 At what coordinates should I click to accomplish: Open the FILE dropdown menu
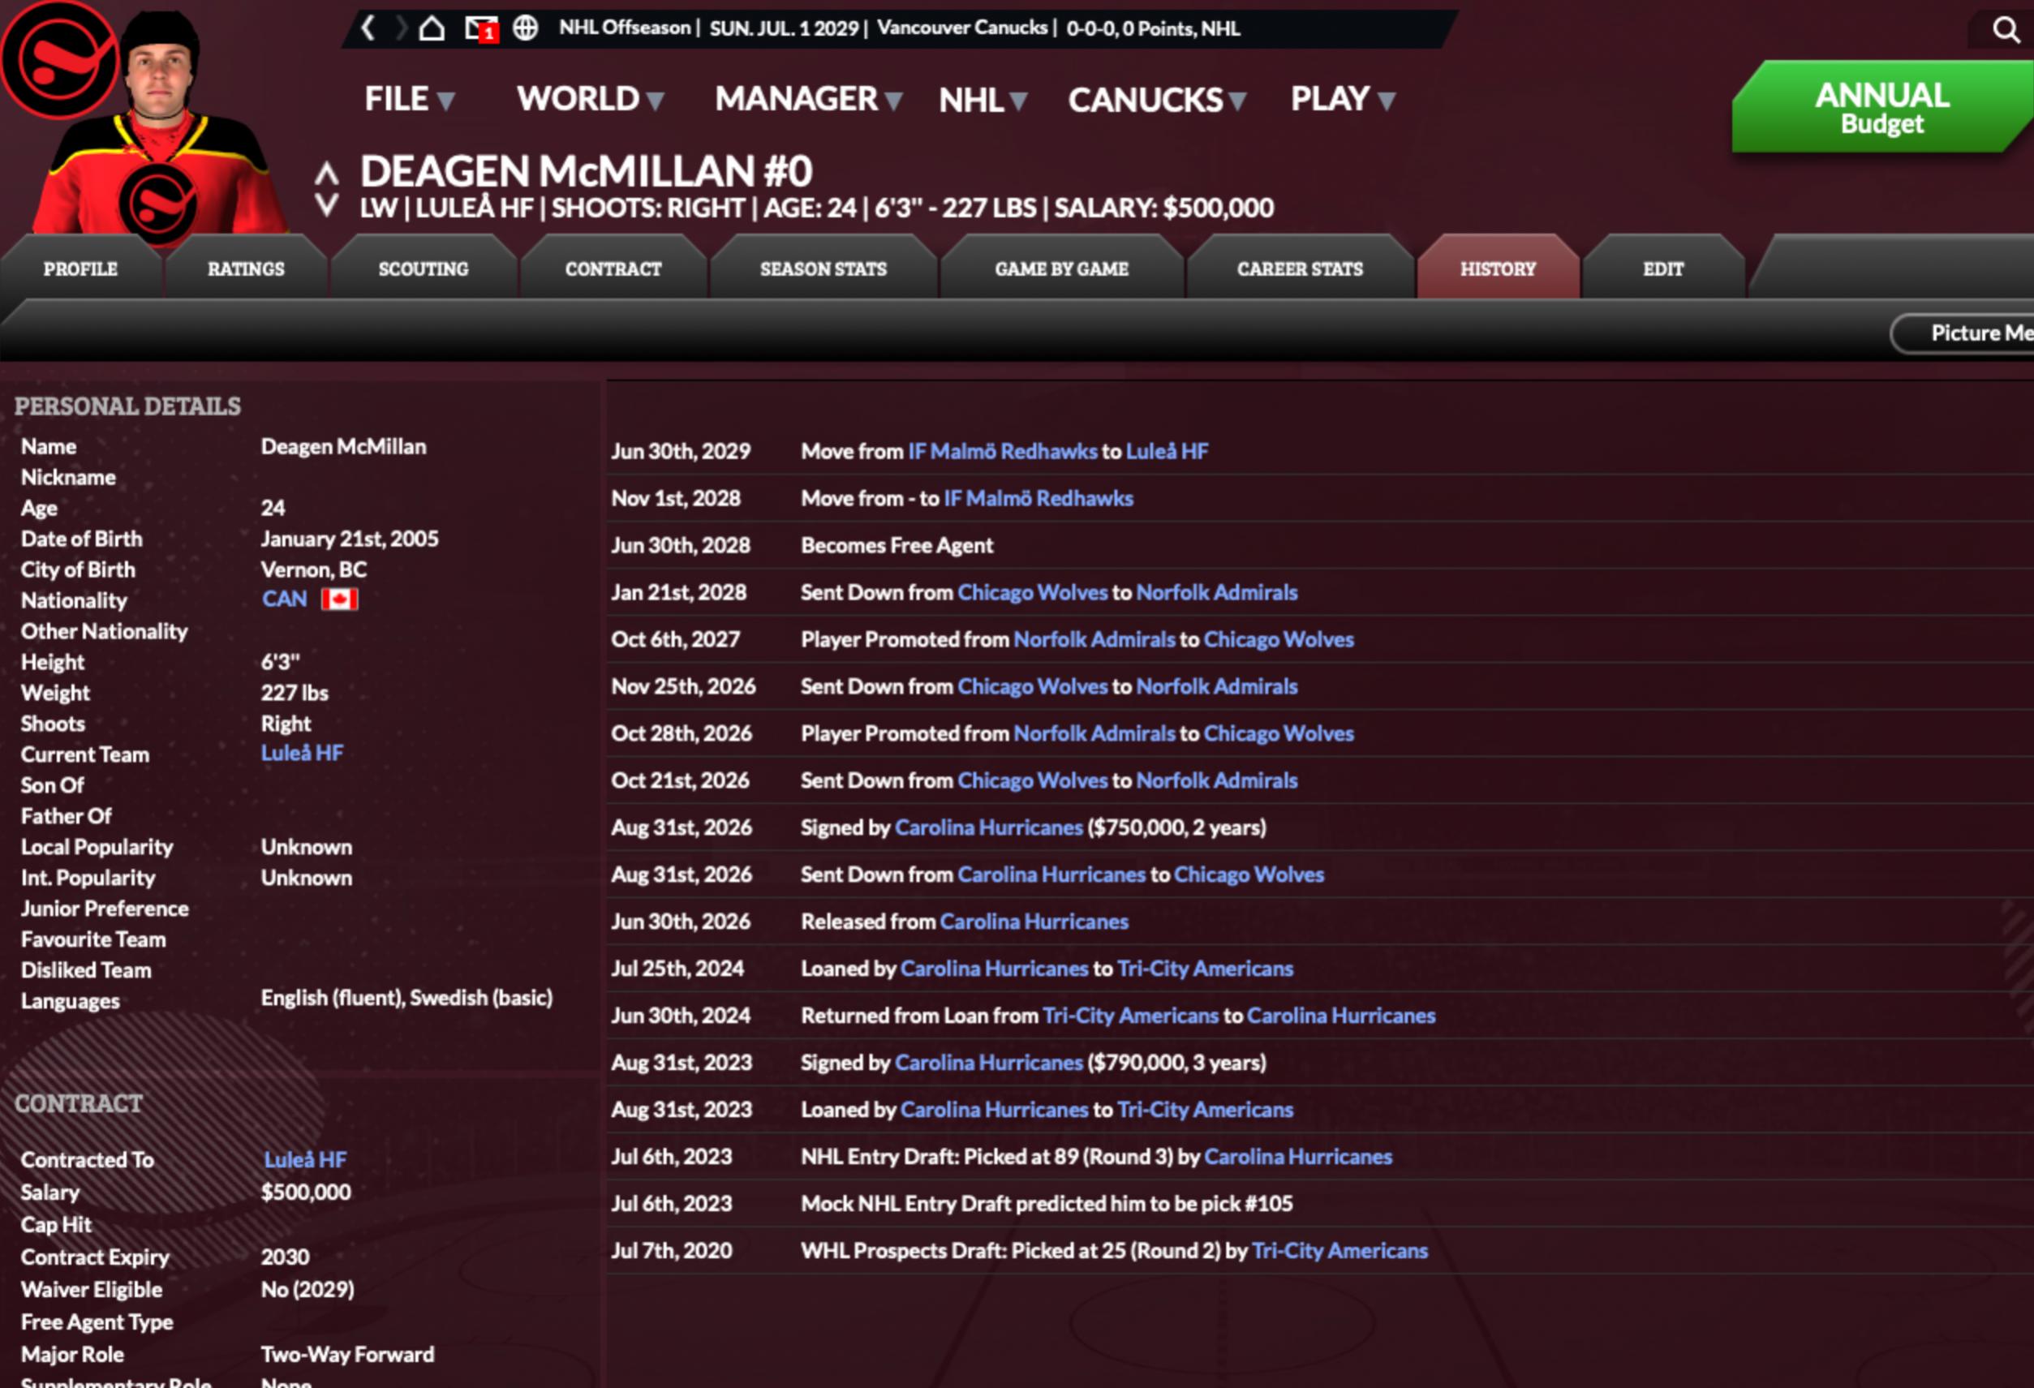(x=409, y=99)
